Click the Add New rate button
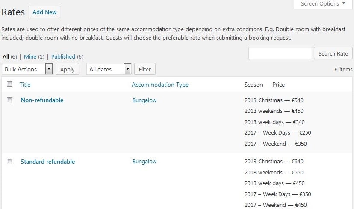This screenshot has height=209, width=354. [44, 12]
